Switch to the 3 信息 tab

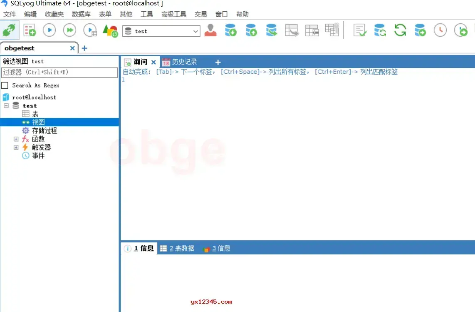click(217, 248)
